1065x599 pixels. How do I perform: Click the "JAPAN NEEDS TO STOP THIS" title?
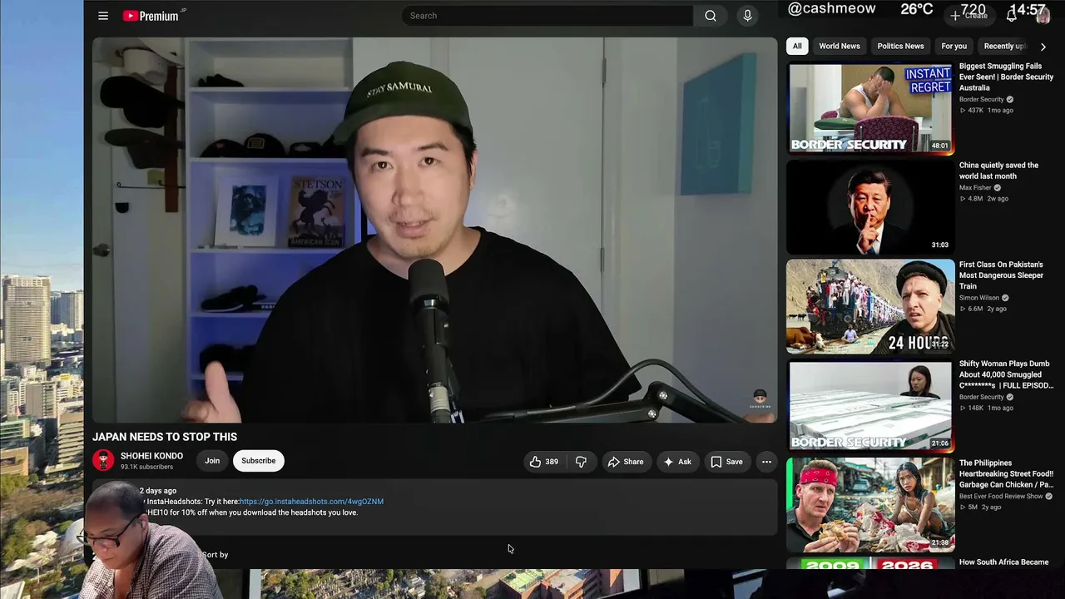(165, 437)
